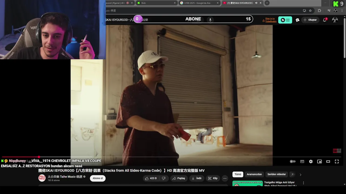This screenshot has height=194, width=346.
Task: Open the TubeBuddy tools icon beside Oluştur
Action: (298, 20)
